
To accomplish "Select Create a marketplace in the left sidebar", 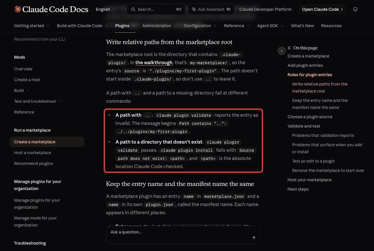I will [47, 142].
